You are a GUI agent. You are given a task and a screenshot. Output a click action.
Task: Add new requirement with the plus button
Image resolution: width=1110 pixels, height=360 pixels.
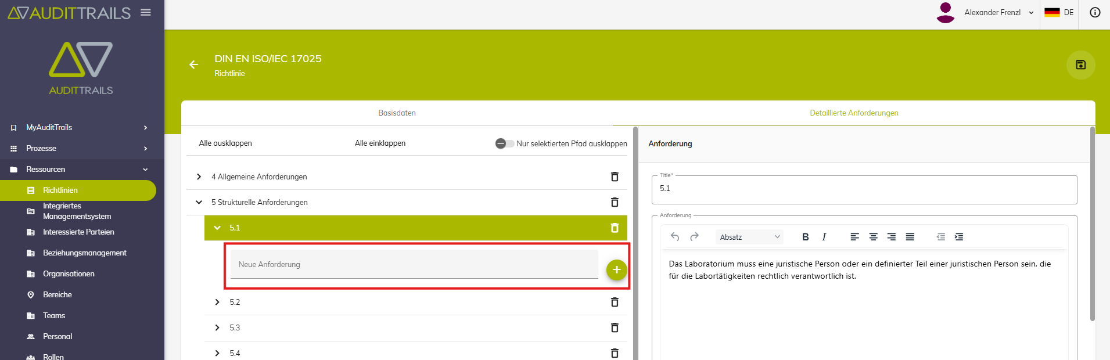click(x=616, y=269)
